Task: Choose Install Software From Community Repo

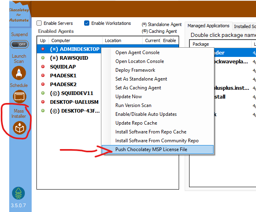Action: click(157, 141)
